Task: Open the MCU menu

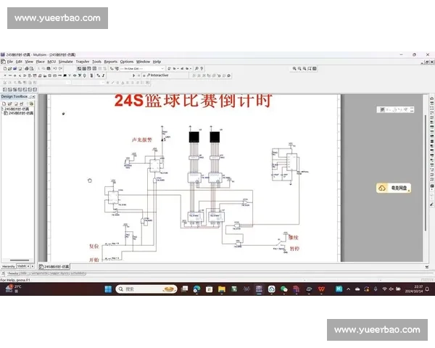Action: pos(51,62)
